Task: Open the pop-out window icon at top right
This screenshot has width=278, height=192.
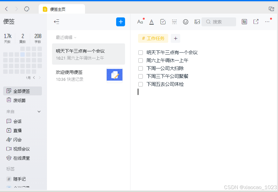Action: pos(271,9)
